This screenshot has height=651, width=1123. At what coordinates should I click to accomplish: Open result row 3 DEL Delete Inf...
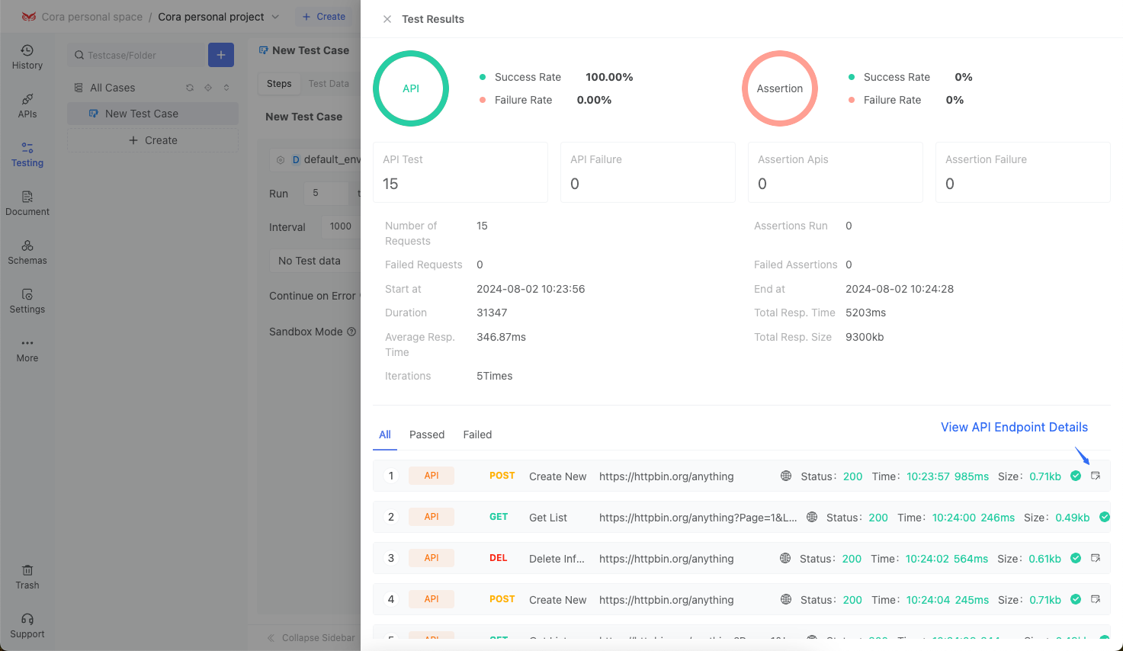[741, 558]
